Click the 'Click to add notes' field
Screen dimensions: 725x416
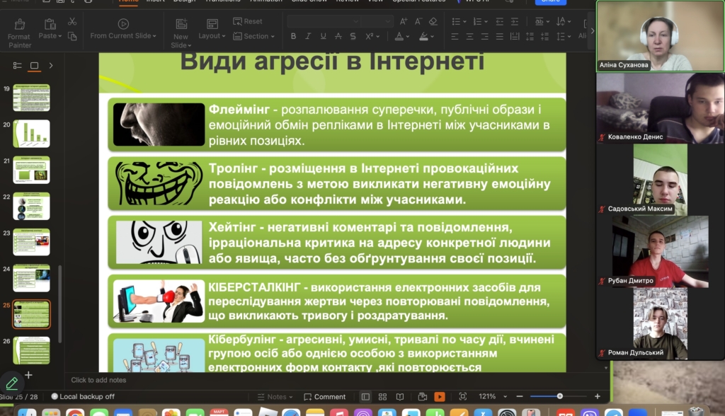point(98,380)
